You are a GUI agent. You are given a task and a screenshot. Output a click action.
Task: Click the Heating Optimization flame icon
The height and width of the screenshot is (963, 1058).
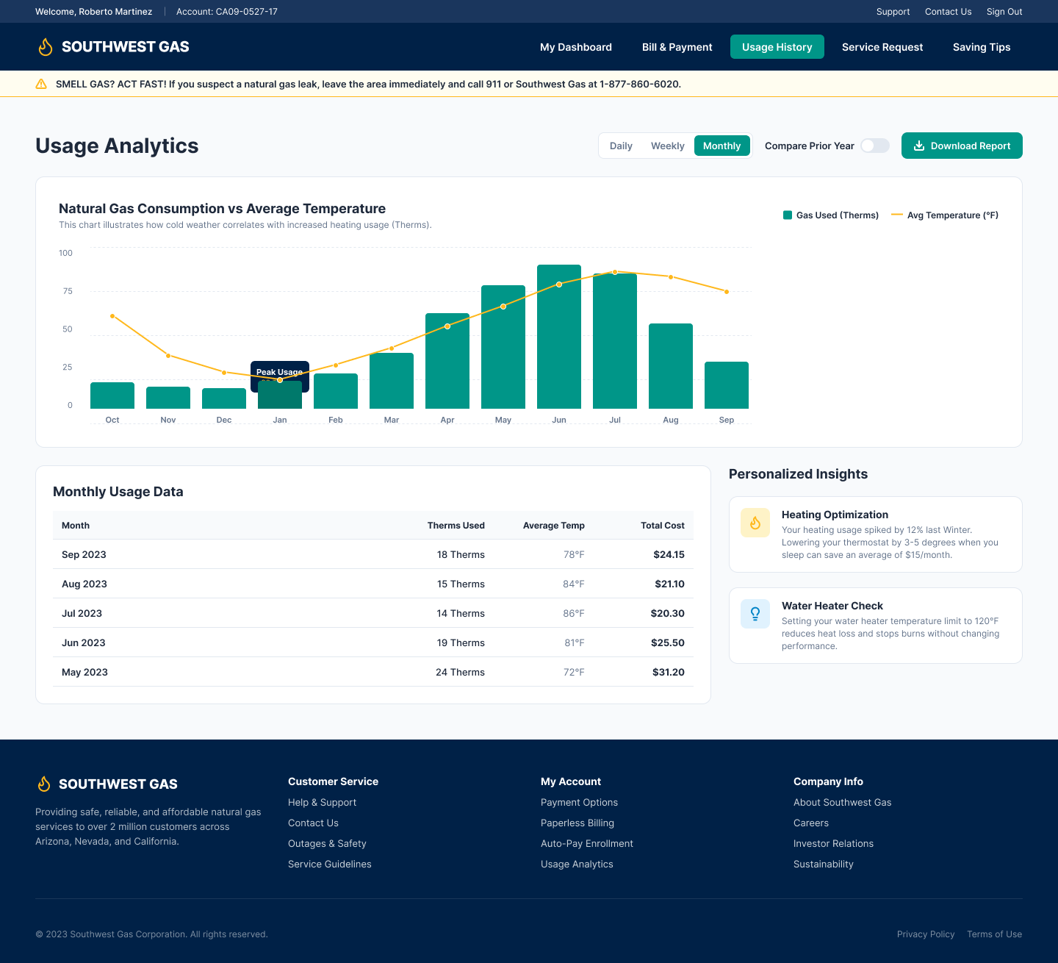(755, 523)
